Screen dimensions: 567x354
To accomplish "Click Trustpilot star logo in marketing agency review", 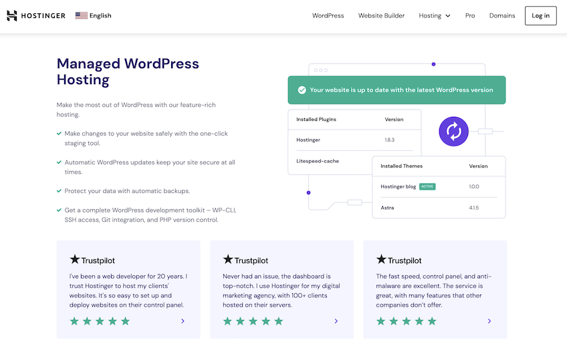I will tap(228, 259).
